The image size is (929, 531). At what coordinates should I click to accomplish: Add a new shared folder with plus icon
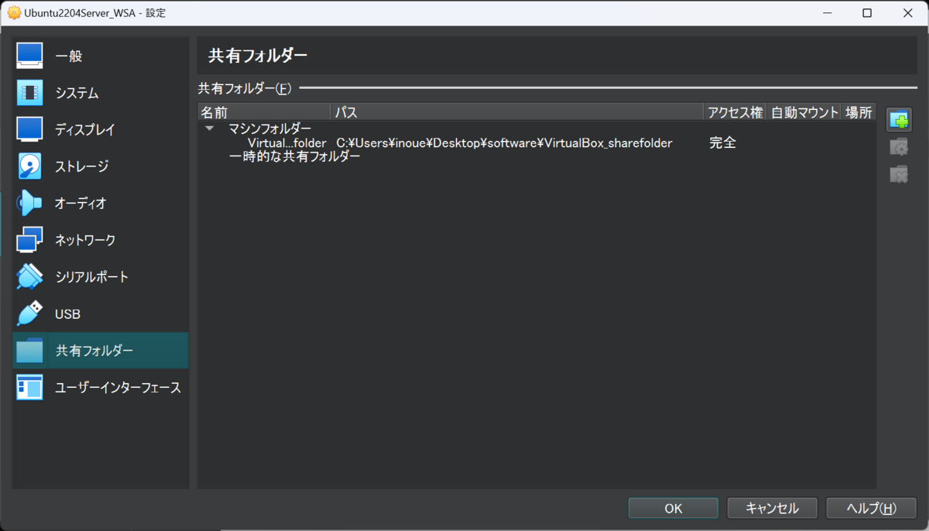coord(899,121)
